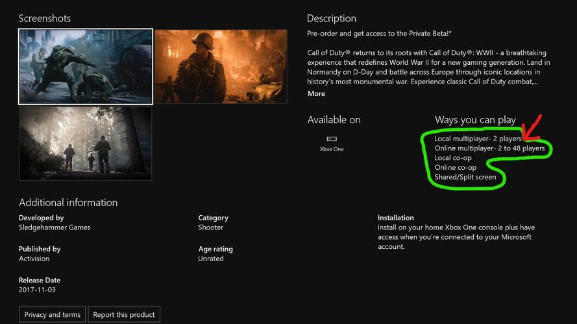Click the 'Category' label
Viewport: 577px width, 324px height.
click(213, 218)
